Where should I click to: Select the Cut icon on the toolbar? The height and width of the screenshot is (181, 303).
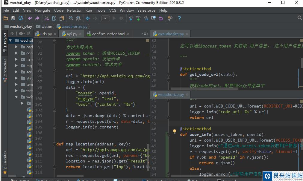pyautogui.click(x=46, y=18)
